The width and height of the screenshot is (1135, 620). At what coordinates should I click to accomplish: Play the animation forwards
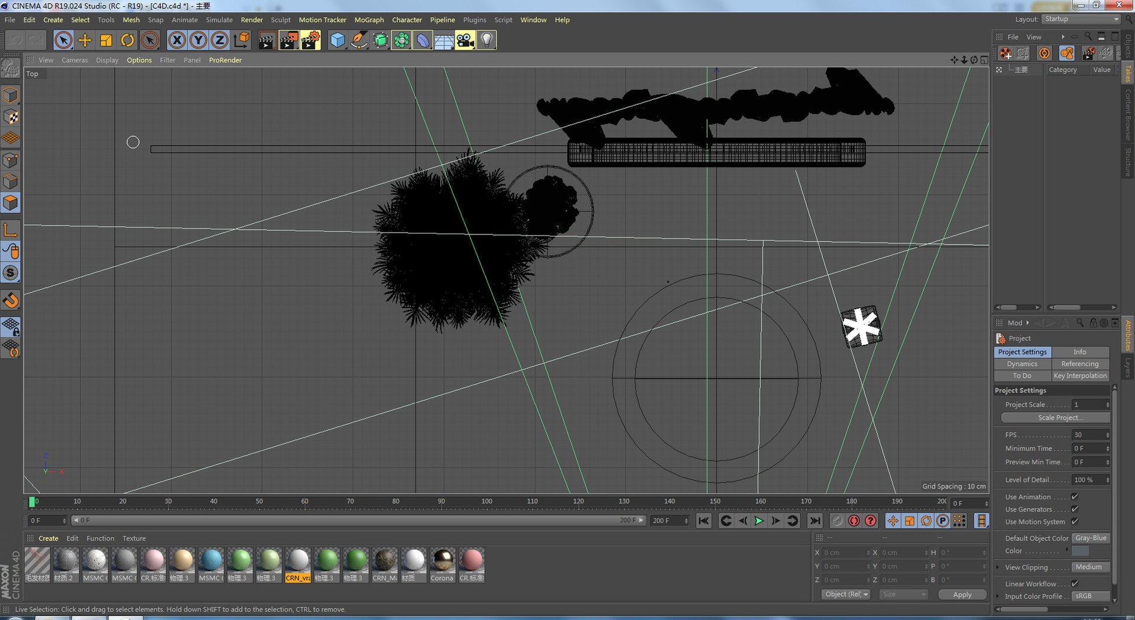click(759, 521)
